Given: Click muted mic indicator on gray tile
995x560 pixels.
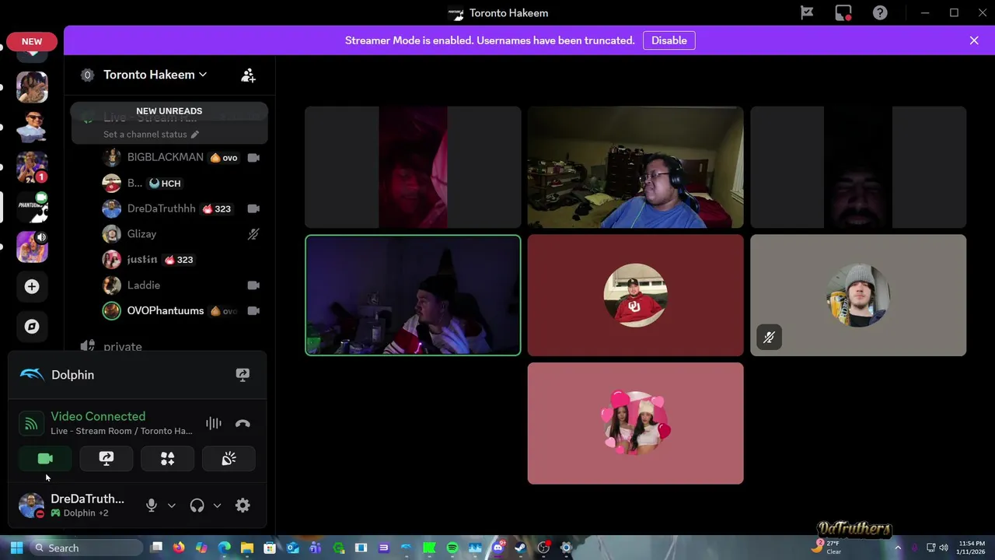Looking at the screenshot, I should pos(769,338).
